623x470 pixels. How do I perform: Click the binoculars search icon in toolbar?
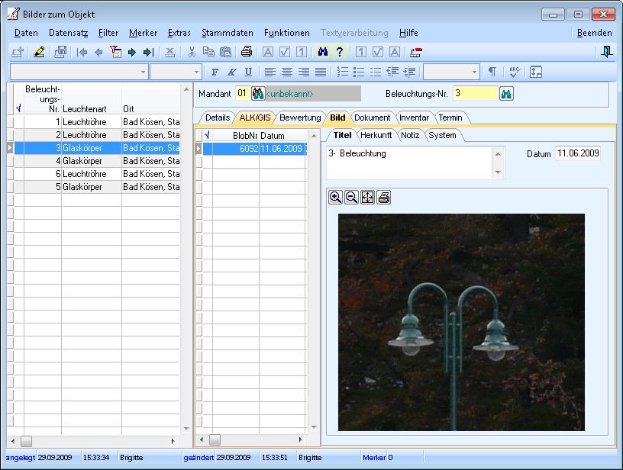(323, 52)
